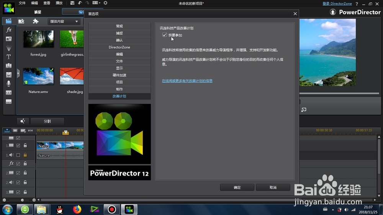Select the DirectorZone preferences tab
Screen dimensions: 383x215
(x=119, y=47)
